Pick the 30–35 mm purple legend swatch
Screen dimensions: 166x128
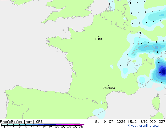point(59,125)
